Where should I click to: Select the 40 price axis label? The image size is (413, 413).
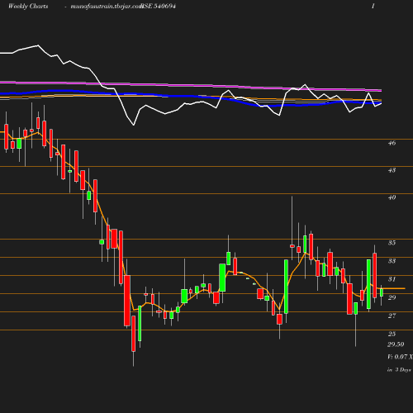point(392,197)
